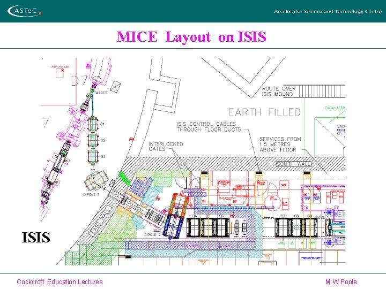Select the 'MICE Layout on ISIS' title
Screen dimensions: 386x289
click(191, 37)
